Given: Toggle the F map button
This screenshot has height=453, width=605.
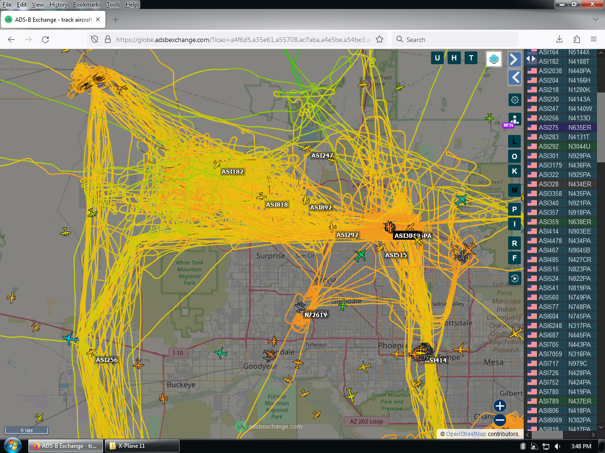Looking at the screenshot, I should coord(515,258).
